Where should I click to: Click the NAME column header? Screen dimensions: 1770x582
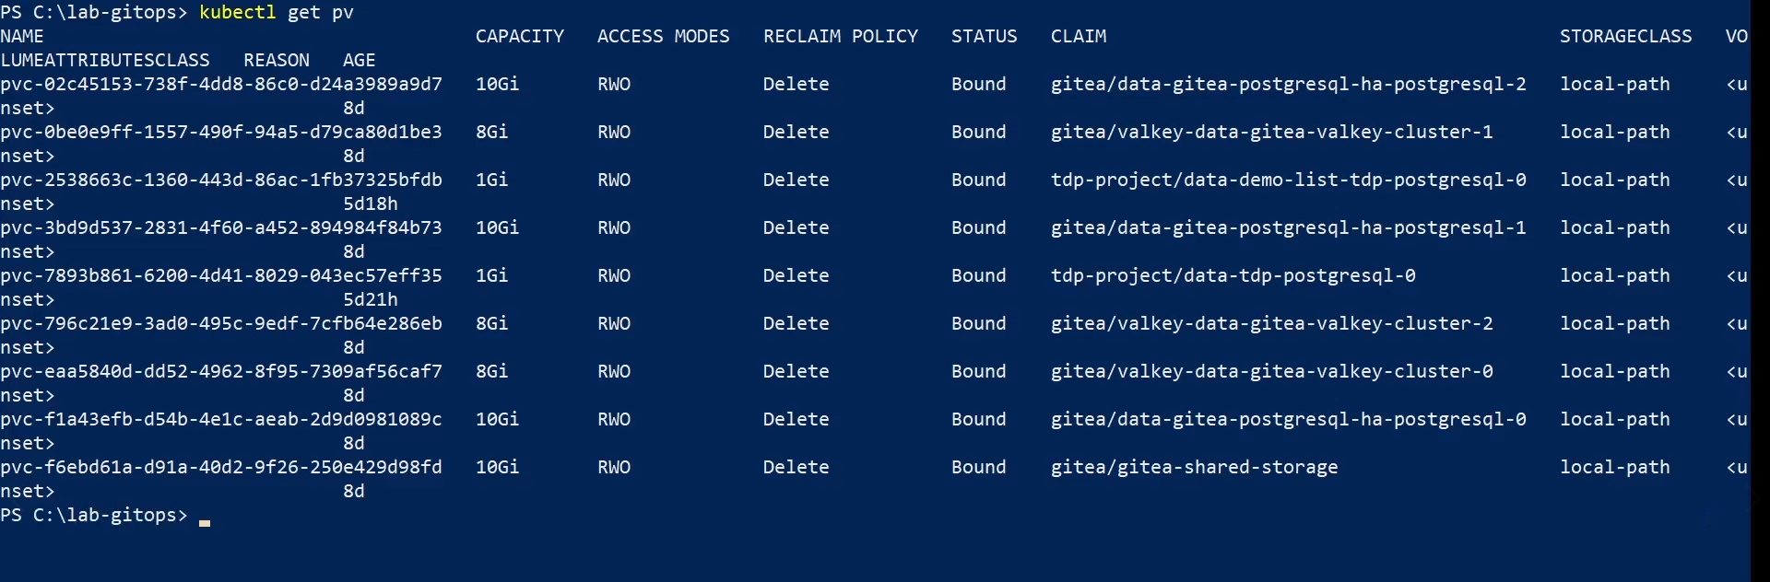[x=22, y=36]
